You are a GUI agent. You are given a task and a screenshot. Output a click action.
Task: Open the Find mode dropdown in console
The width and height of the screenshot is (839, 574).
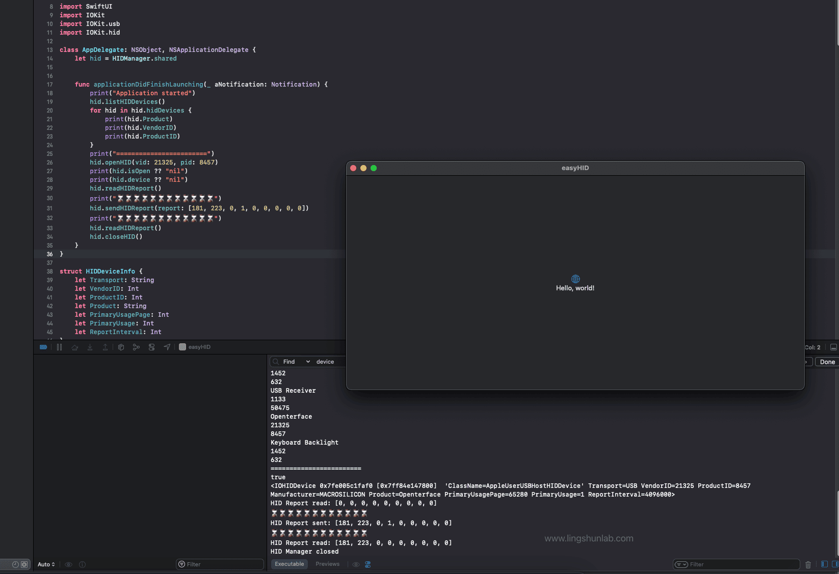[296, 362]
